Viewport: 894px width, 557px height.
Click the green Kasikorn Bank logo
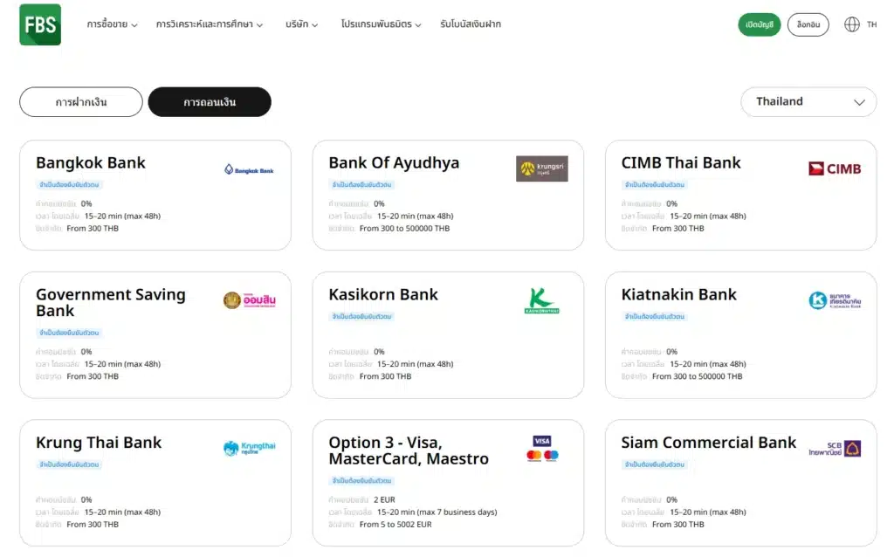point(541,300)
